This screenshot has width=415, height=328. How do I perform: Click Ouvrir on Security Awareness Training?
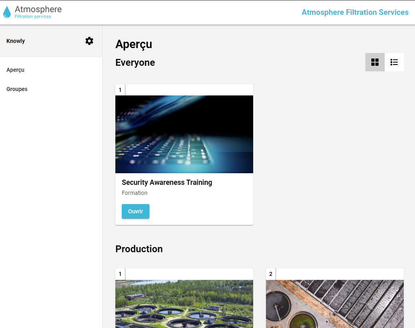(135, 211)
